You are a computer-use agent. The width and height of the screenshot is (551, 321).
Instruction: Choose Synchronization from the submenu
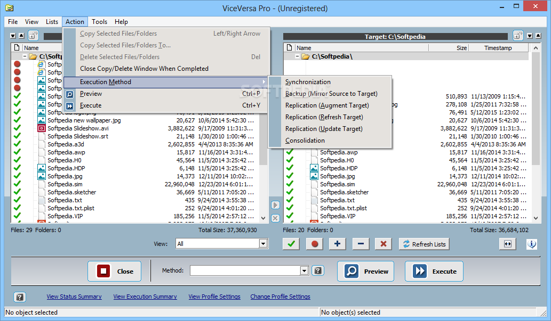point(330,82)
